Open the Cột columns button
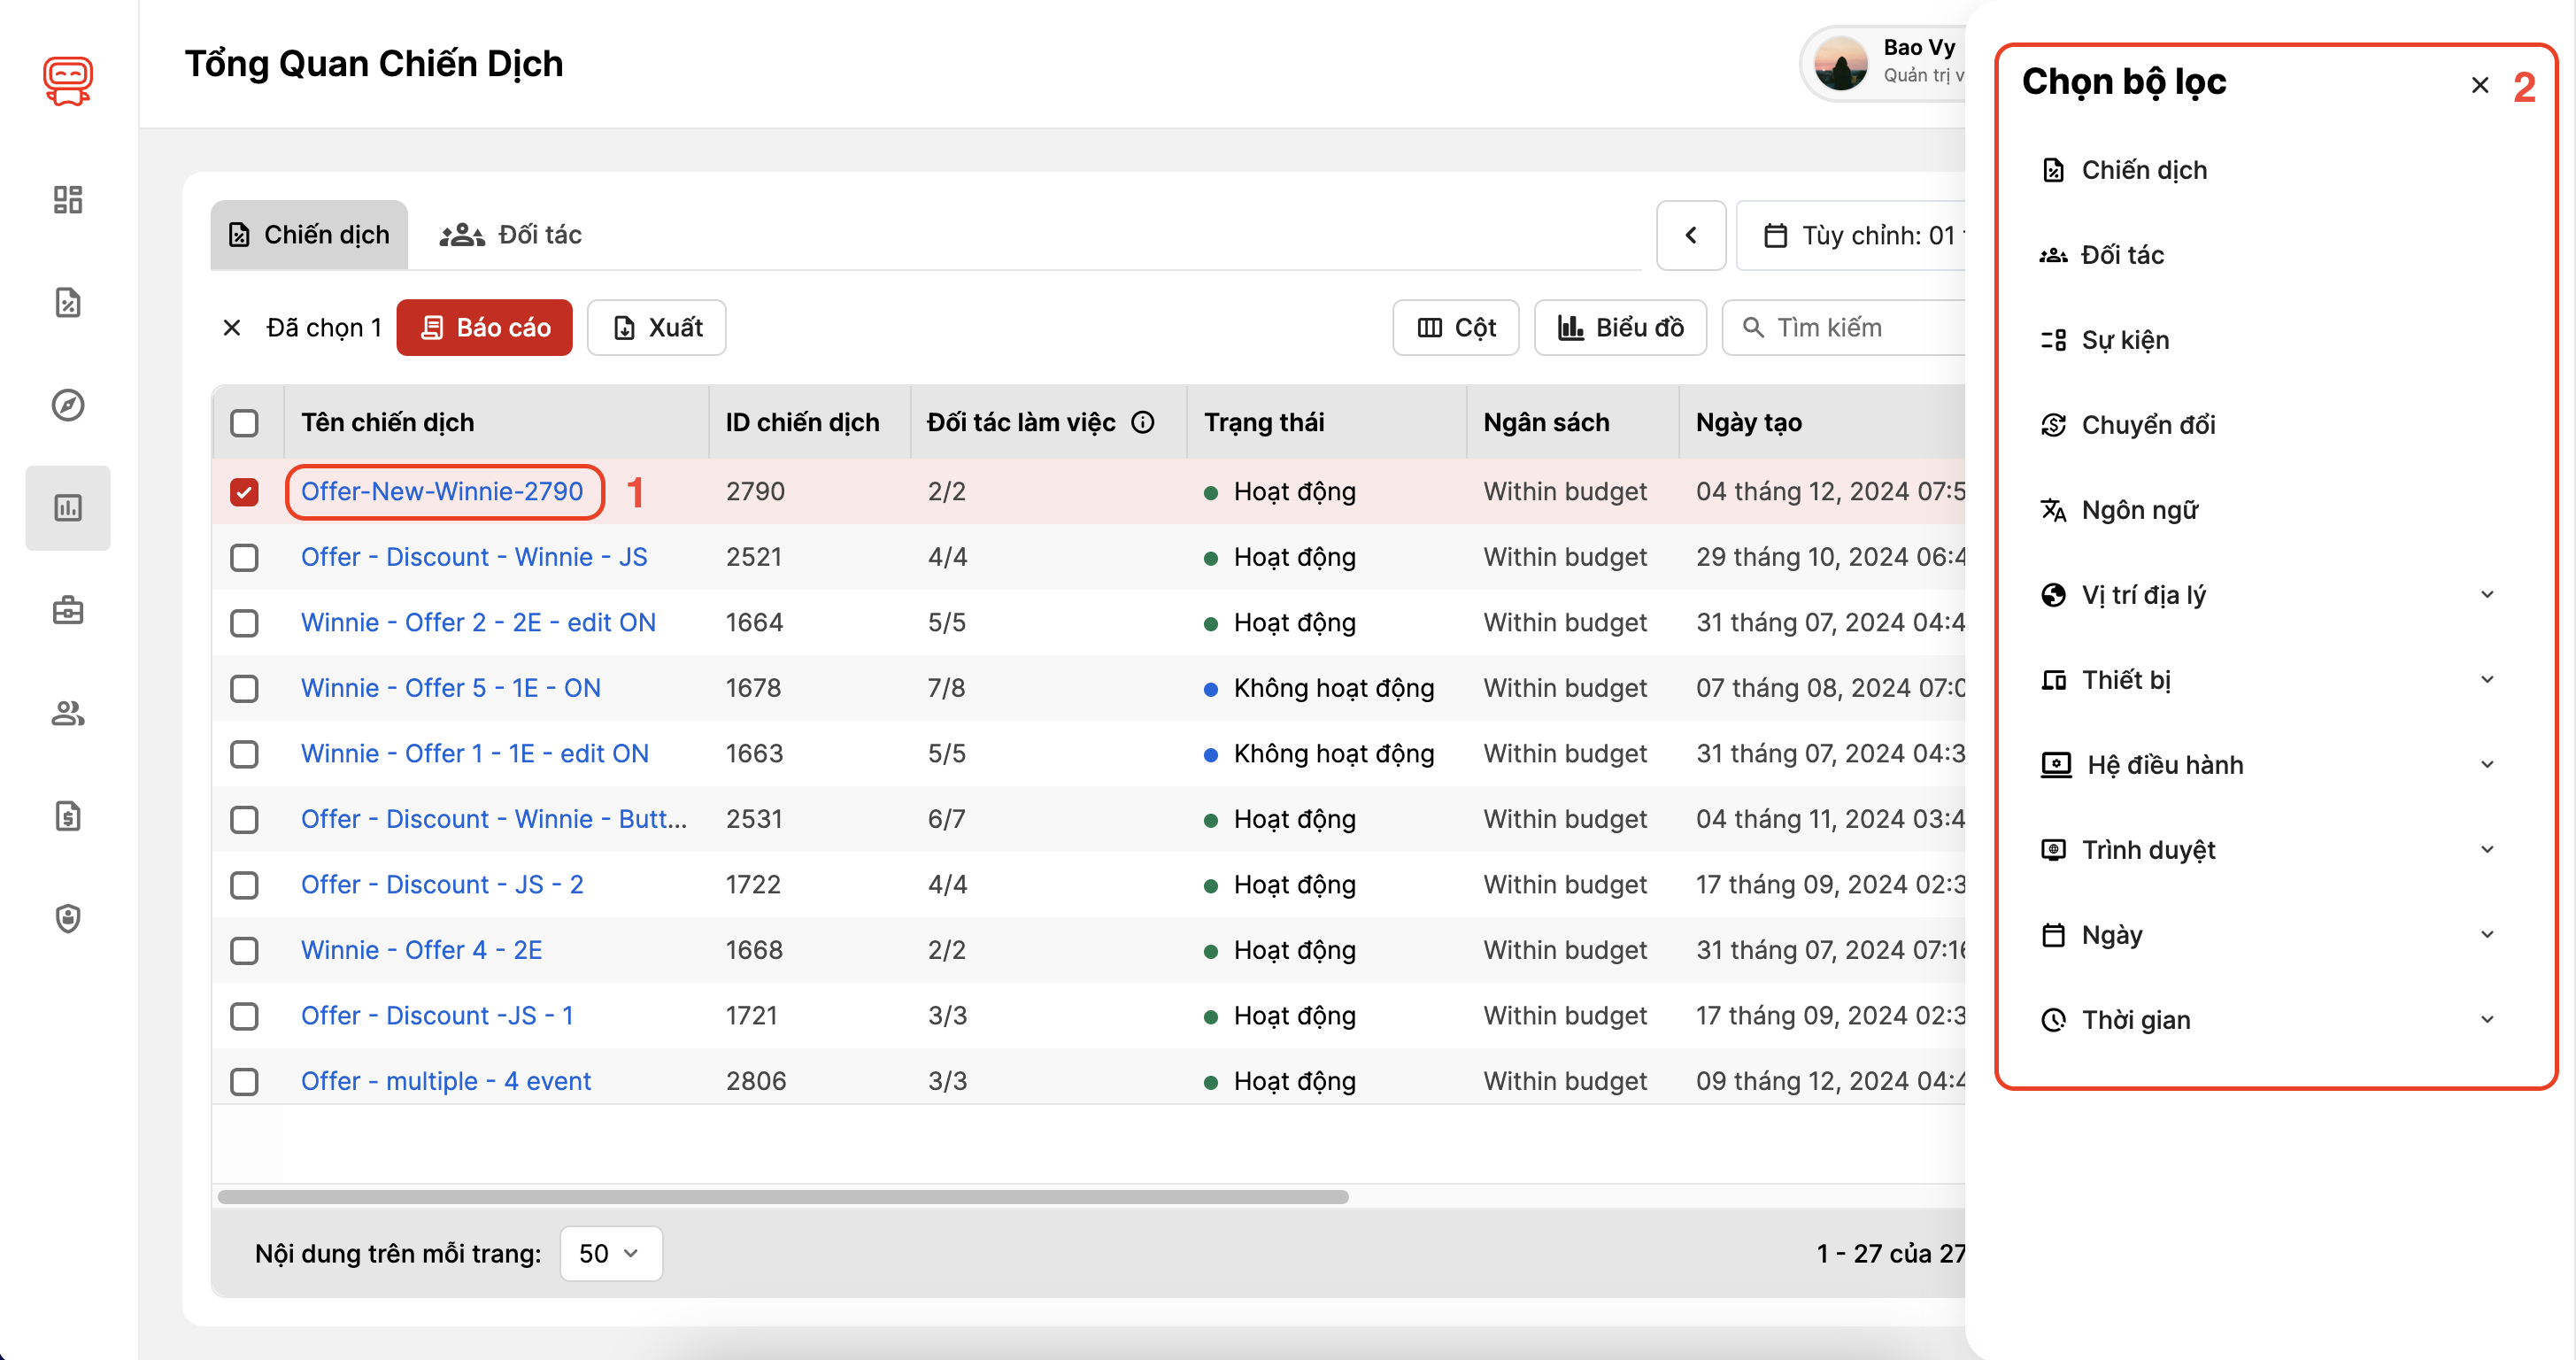The image size is (2576, 1360). pyautogui.click(x=1456, y=328)
